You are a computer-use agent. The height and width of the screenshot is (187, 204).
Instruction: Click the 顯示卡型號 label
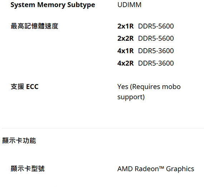pos(28,169)
